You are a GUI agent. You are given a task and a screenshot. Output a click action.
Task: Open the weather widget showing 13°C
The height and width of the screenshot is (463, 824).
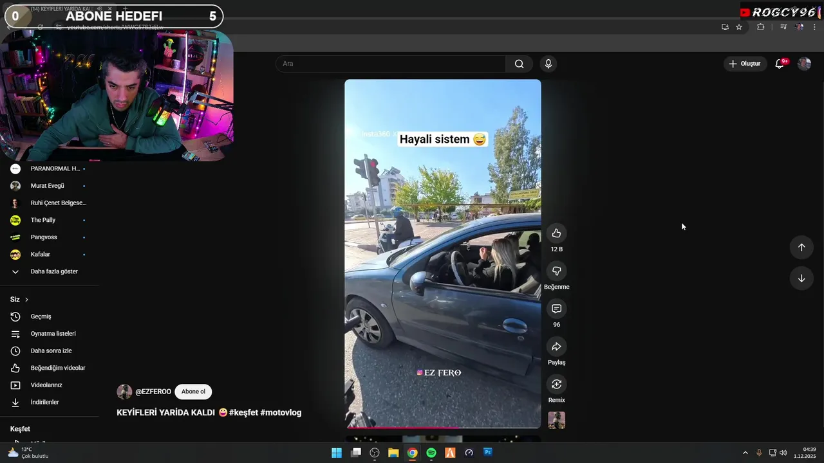(28, 453)
